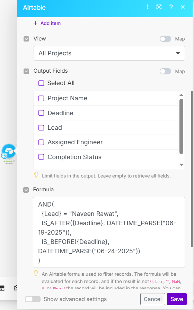
Task: Click the 'Airtable' panel title
Action: tap(34, 8)
